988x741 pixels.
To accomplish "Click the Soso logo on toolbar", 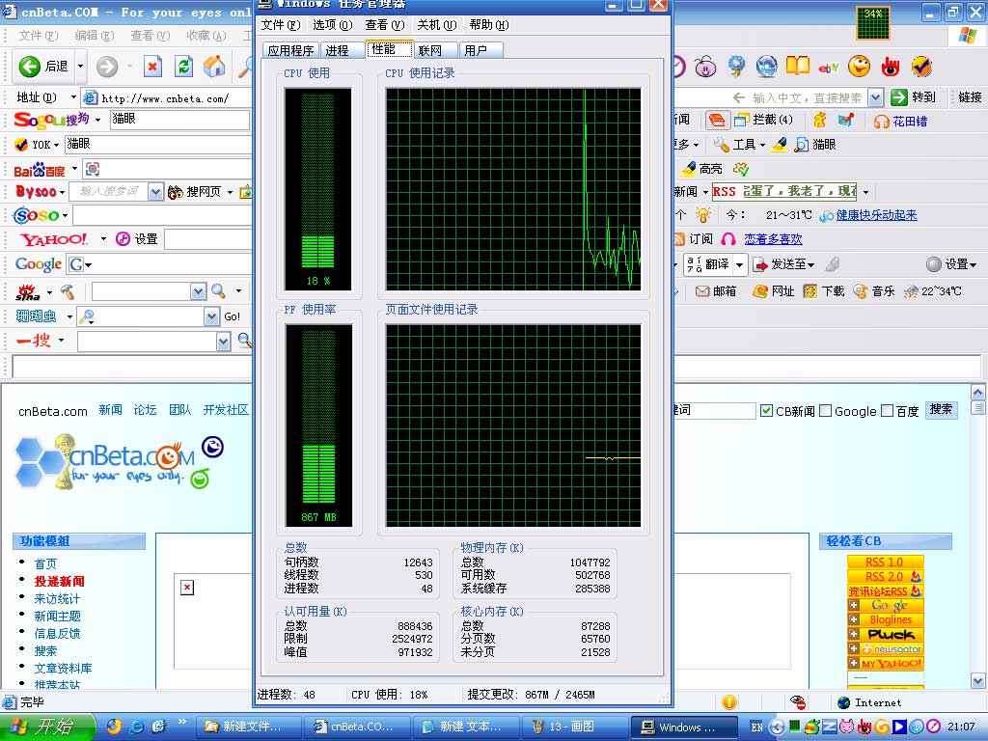I will point(37,215).
